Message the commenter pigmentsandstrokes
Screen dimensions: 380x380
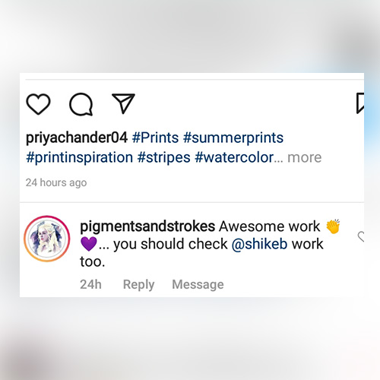[x=198, y=284]
